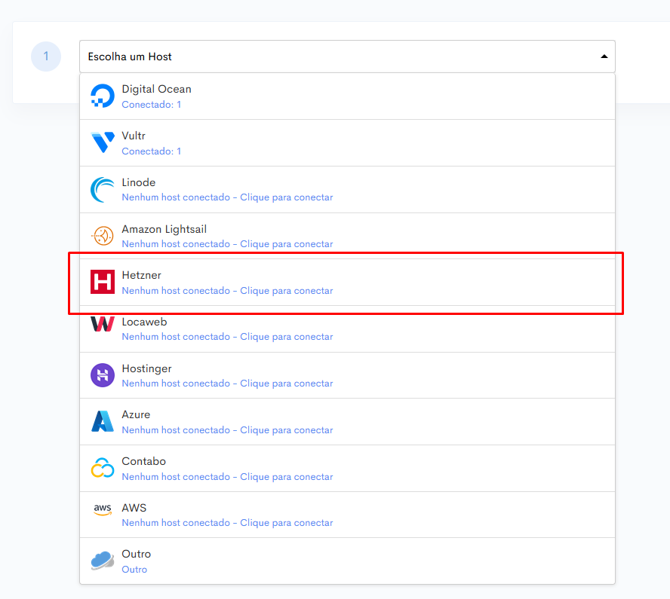670x599 pixels.
Task: Choose the Outro host title
Action: [137, 554]
